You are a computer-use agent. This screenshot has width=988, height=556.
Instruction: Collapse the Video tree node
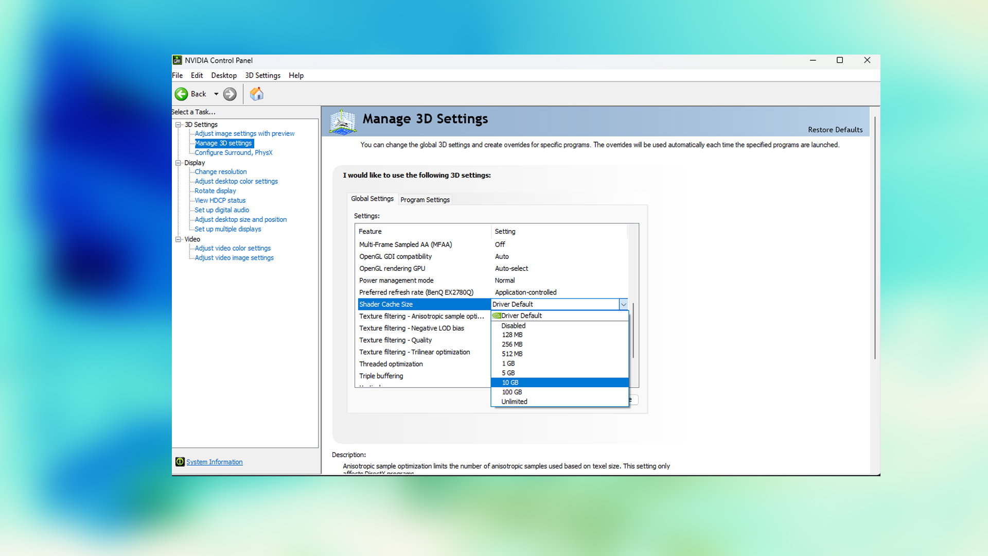pyautogui.click(x=179, y=239)
